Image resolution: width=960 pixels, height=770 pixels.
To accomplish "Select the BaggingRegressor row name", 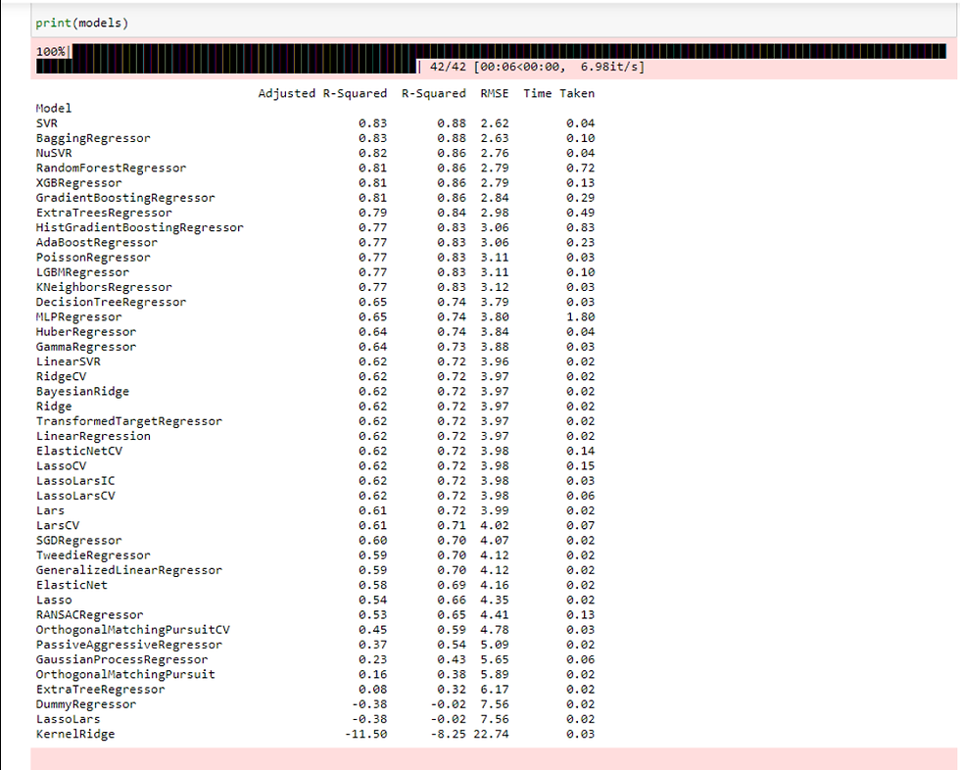I will (x=93, y=138).
